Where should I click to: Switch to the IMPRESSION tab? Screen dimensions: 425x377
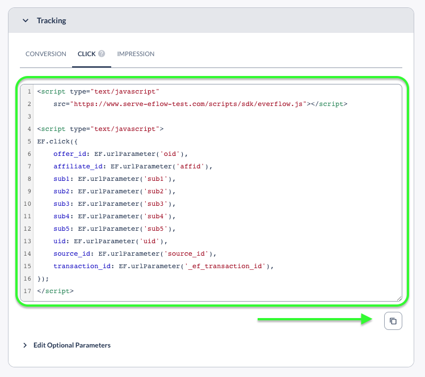(x=136, y=54)
